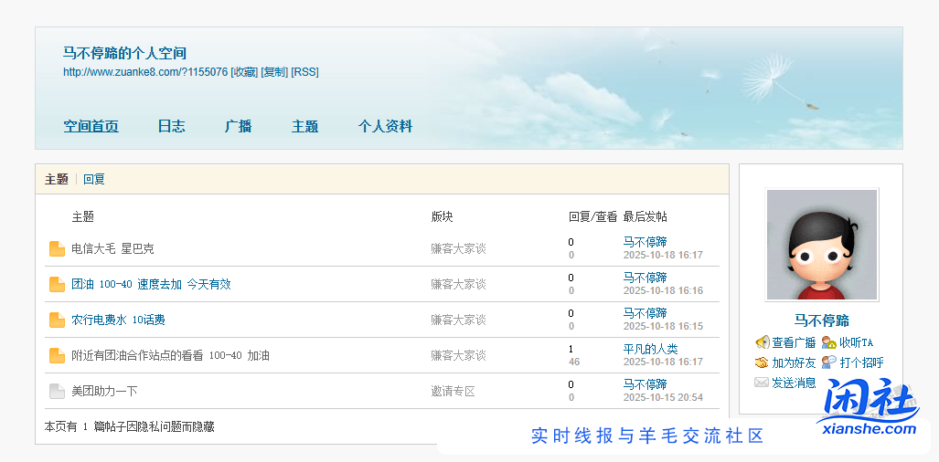Open thread 附近有团油合作站点的看看 100-40 加油
This screenshot has width=939, height=462.
click(171, 355)
